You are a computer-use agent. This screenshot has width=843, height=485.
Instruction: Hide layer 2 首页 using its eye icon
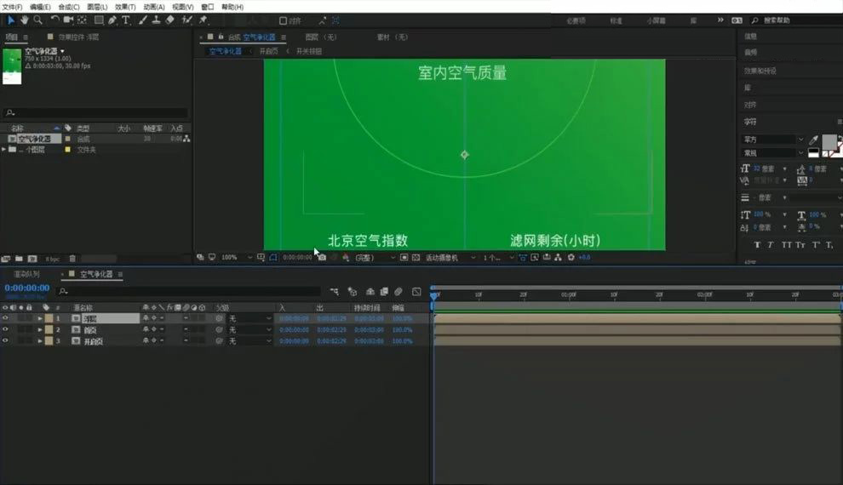[5, 329]
